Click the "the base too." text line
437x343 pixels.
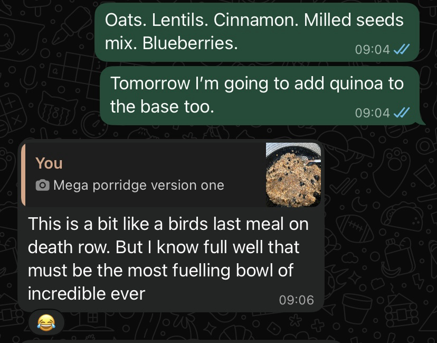tap(162, 107)
